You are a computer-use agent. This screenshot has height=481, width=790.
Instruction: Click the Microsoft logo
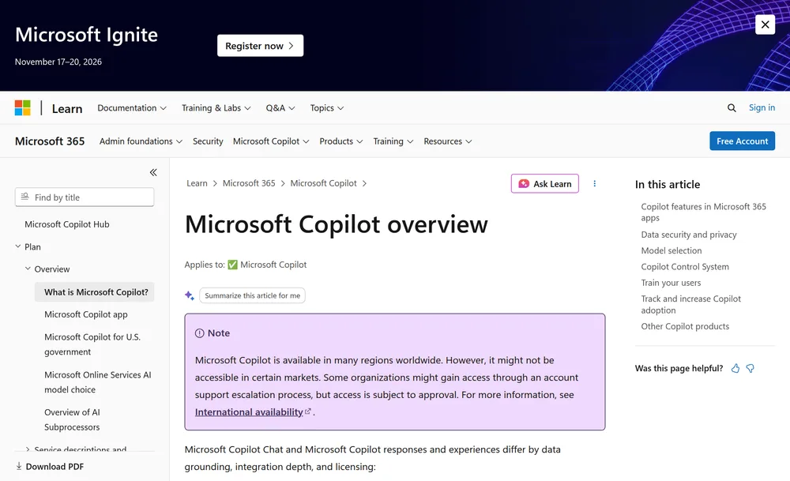(23, 107)
